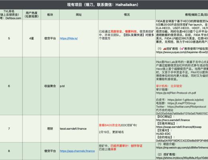Select the shimo.im mining tutorial URL

[x=182, y=158]
